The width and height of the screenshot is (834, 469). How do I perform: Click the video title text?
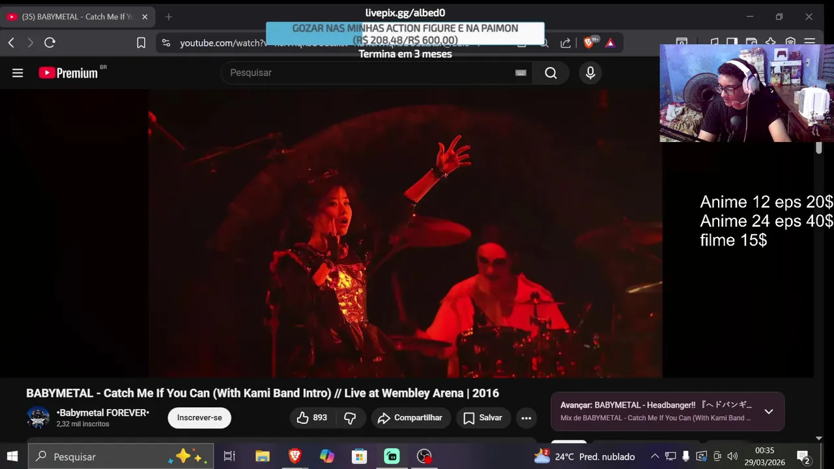[263, 393]
